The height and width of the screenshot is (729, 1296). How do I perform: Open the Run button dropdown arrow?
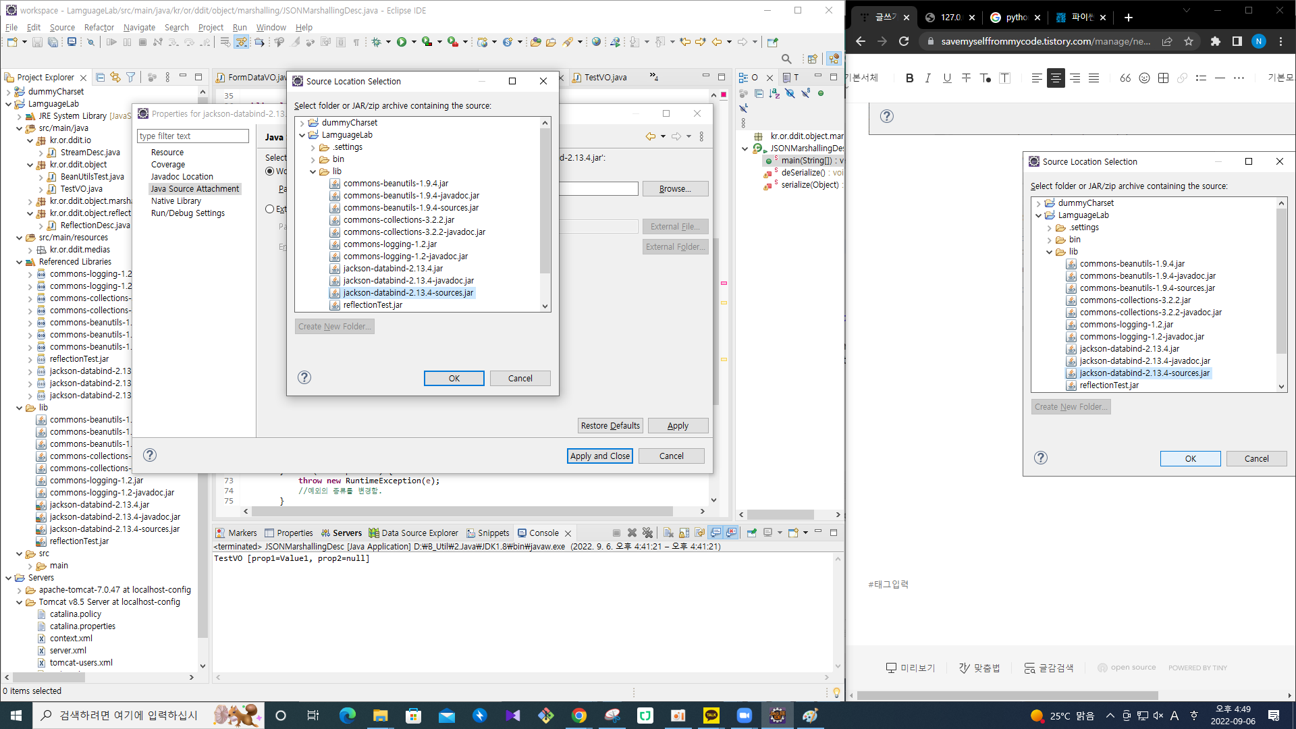click(x=414, y=42)
